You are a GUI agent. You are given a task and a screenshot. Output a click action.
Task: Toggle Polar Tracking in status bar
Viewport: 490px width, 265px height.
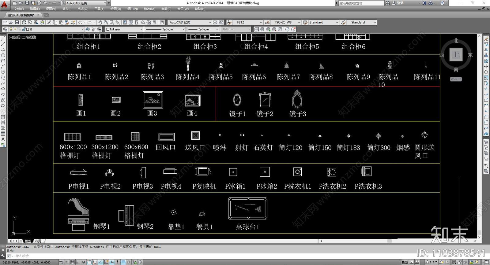click(84, 262)
